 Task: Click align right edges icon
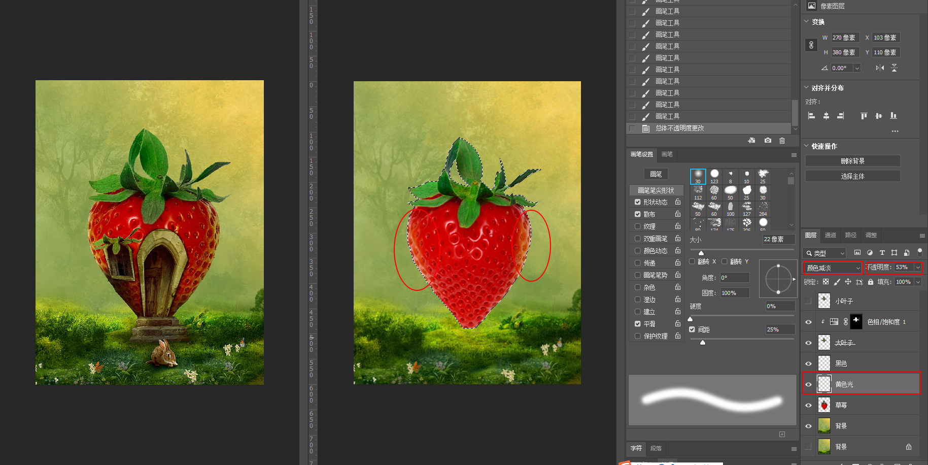[841, 116]
